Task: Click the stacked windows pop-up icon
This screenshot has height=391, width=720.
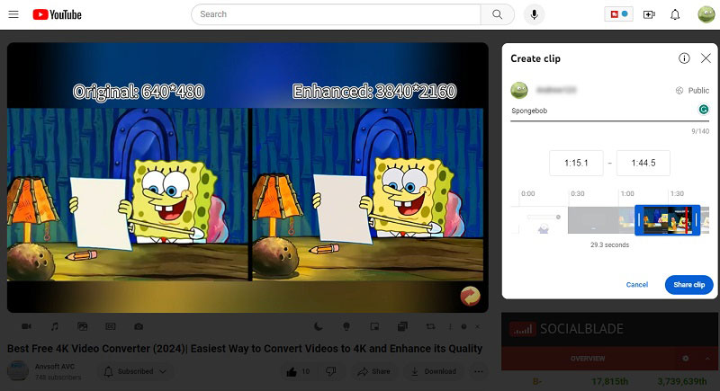Action: coord(402,326)
